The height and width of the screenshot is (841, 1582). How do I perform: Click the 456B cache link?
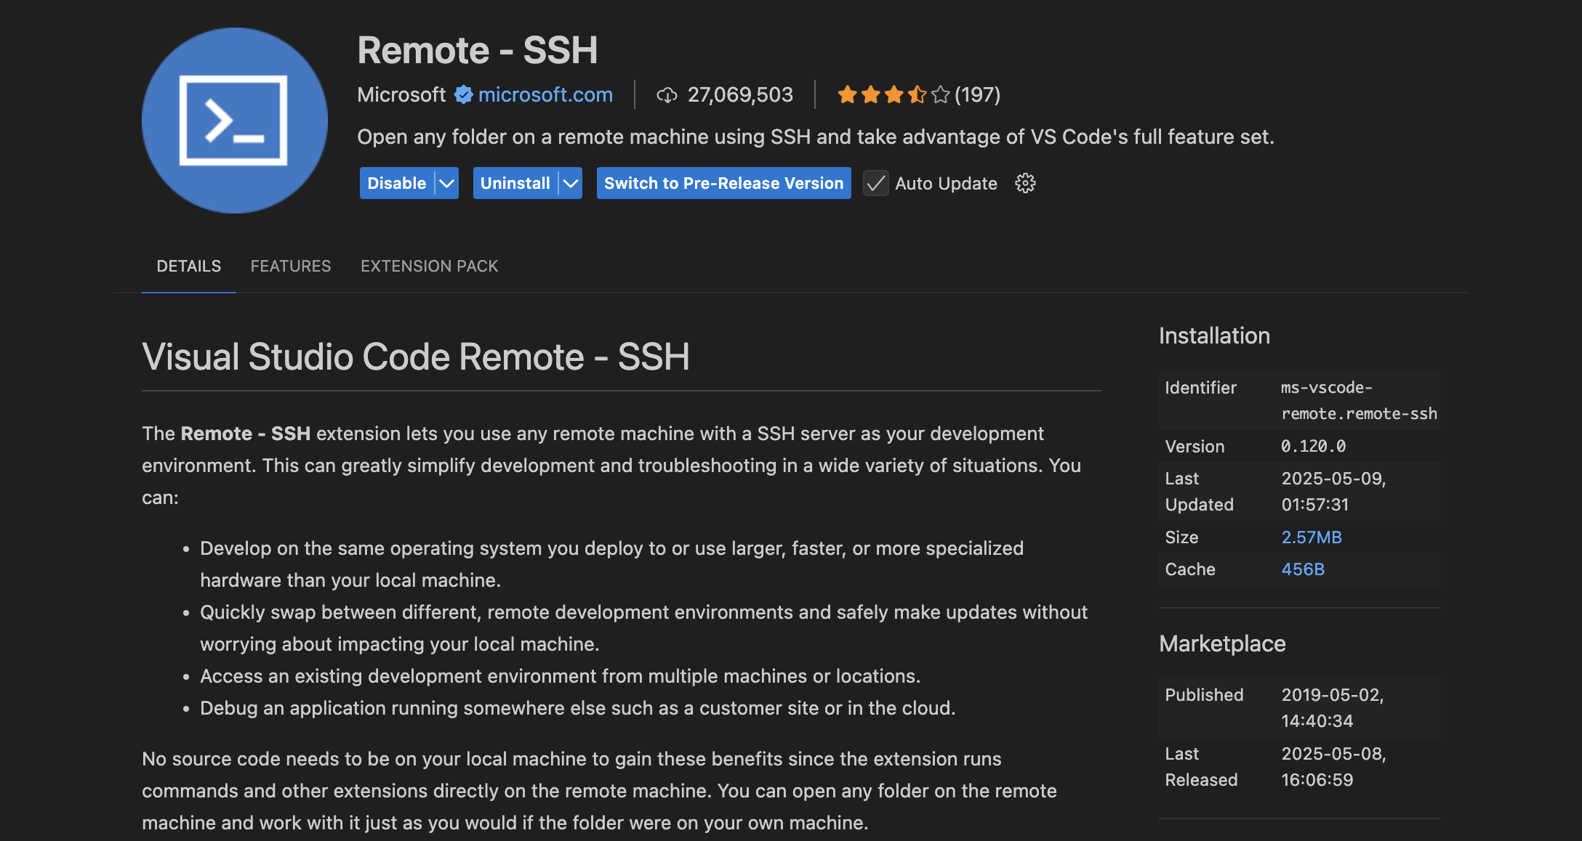coord(1302,569)
